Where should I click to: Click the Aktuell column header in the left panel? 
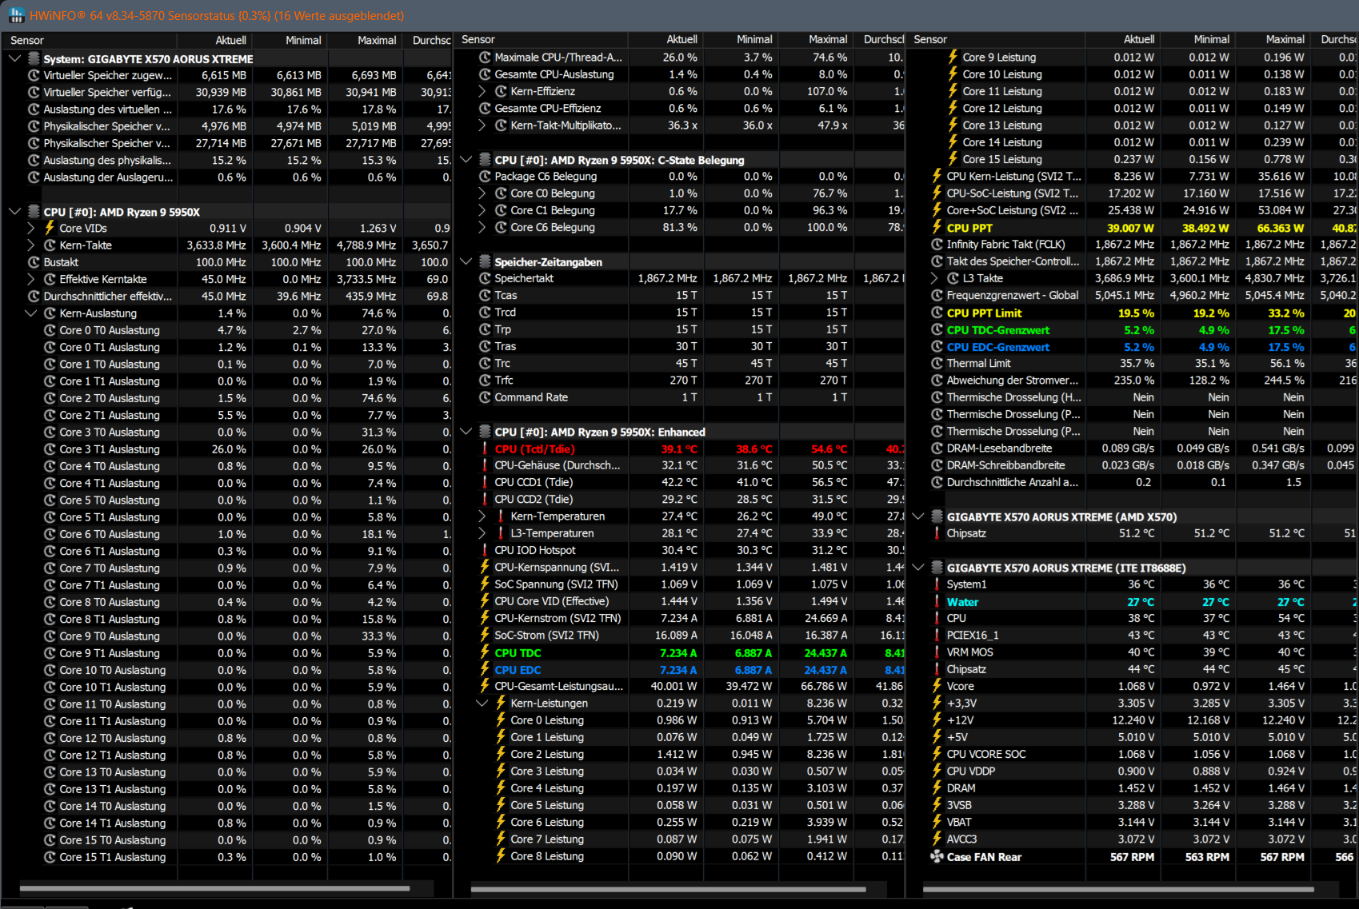(214, 40)
